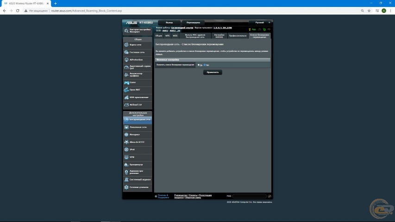Open the Open NAT section

point(137,90)
